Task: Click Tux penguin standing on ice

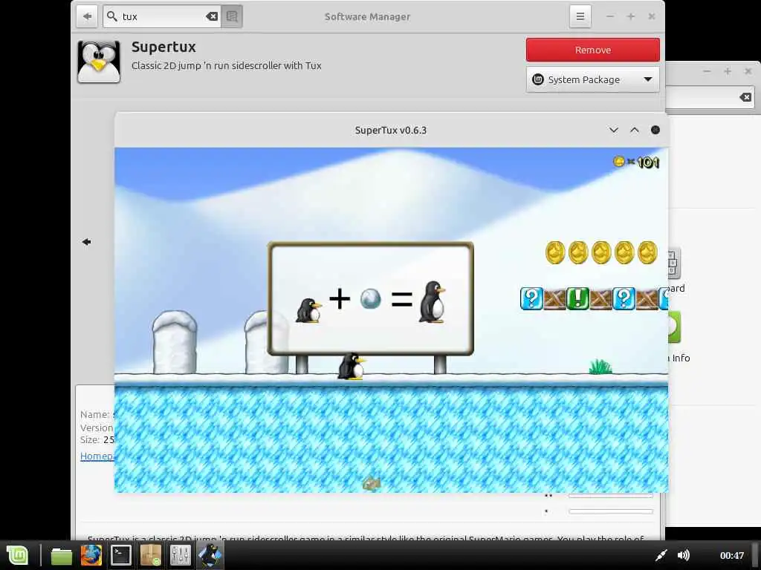Action: tap(352, 366)
